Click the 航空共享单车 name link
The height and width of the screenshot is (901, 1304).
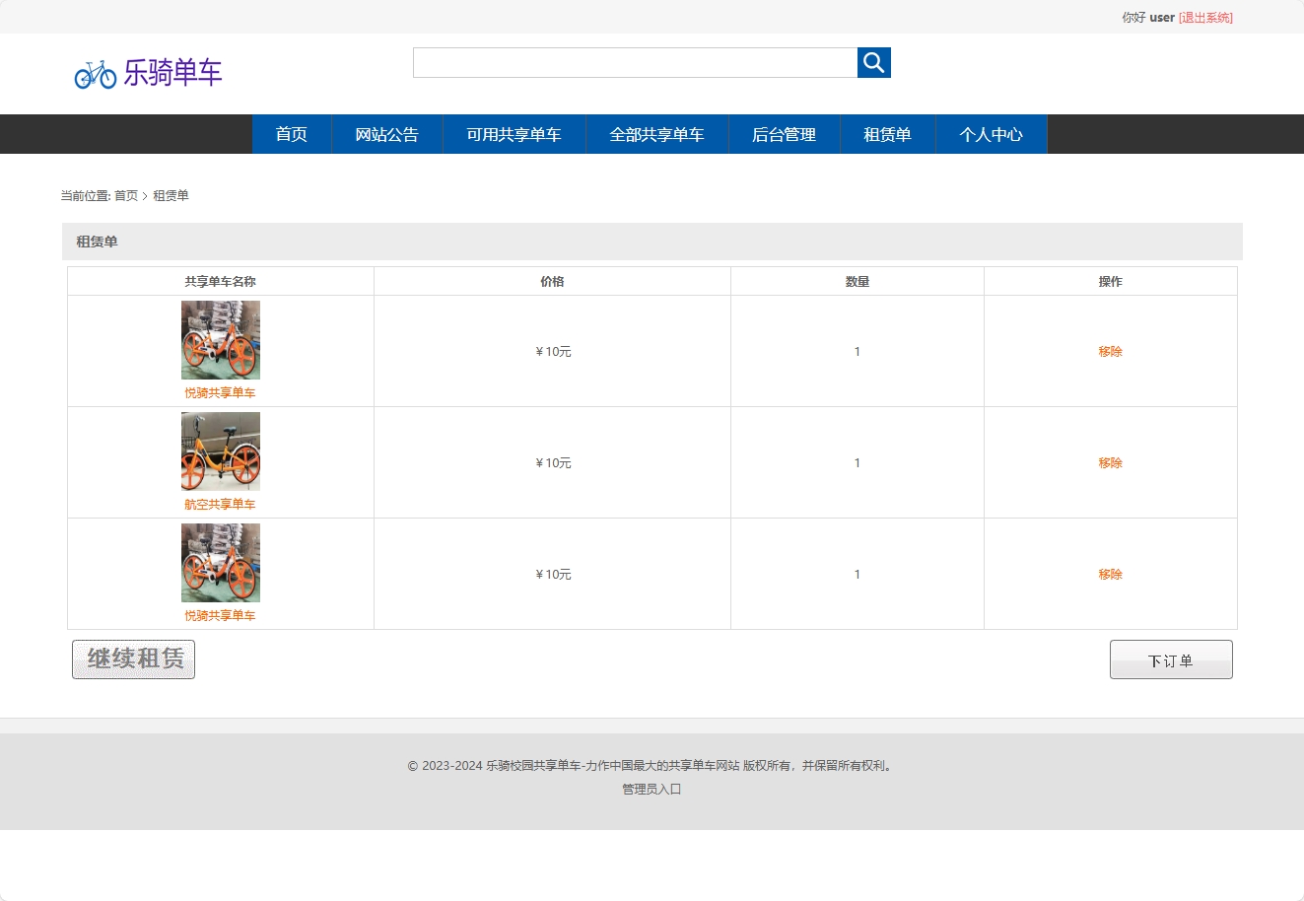[x=220, y=505]
